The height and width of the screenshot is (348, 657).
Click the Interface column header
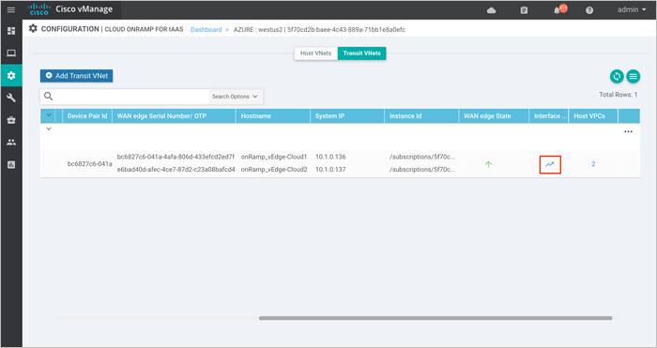click(x=548, y=116)
